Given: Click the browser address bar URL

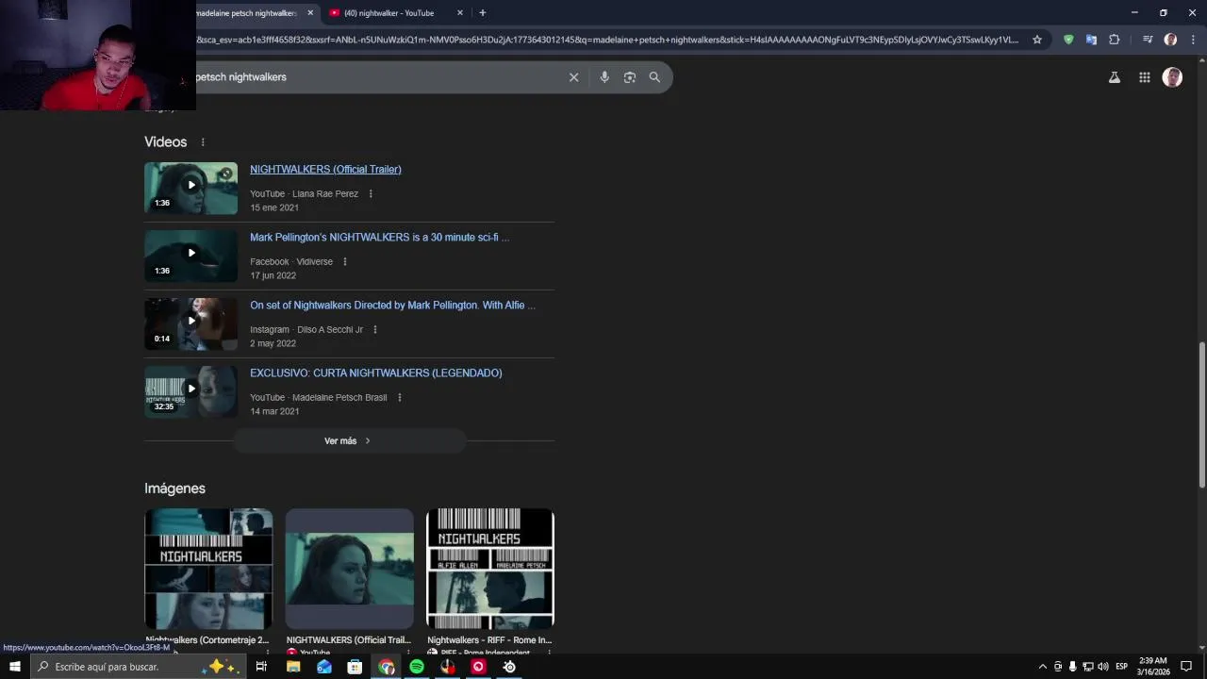Looking at the screenshot, I should [607, 40].
